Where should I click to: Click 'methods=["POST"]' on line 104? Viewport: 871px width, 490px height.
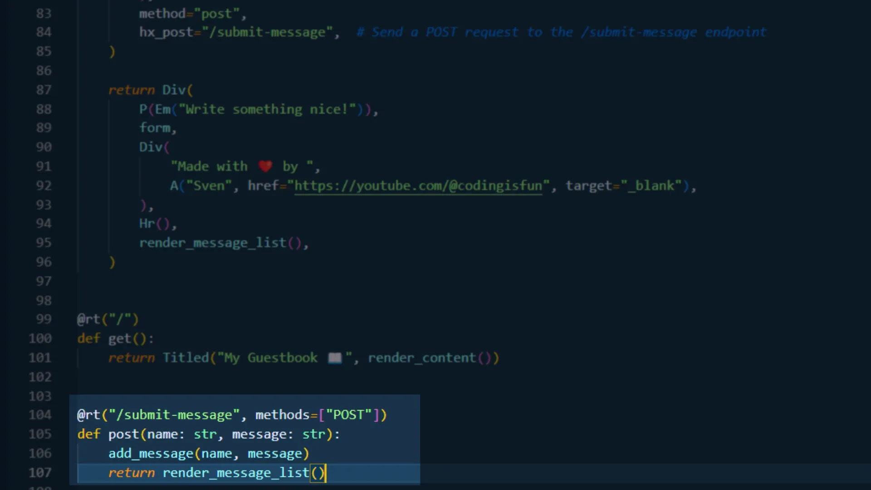[x=317, y=415]
